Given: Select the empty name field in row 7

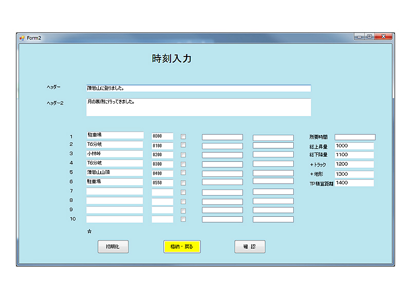Looking at the screenshot, I should click(x=115, y=192).
